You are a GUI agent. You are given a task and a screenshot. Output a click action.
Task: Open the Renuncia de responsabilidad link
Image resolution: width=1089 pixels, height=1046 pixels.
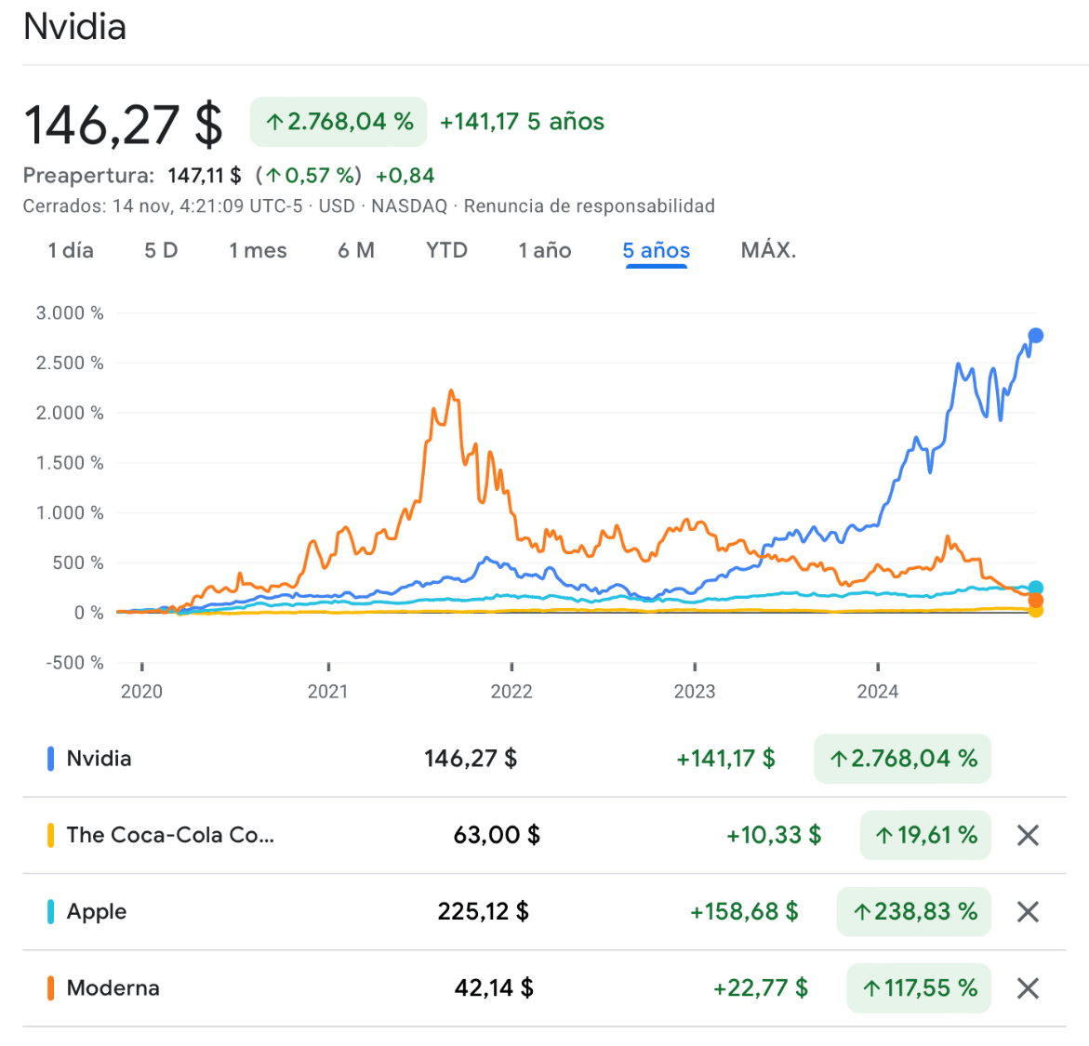(x=589, y=206)
